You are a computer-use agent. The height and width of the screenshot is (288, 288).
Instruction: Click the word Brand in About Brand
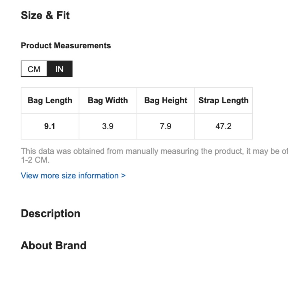71,245
